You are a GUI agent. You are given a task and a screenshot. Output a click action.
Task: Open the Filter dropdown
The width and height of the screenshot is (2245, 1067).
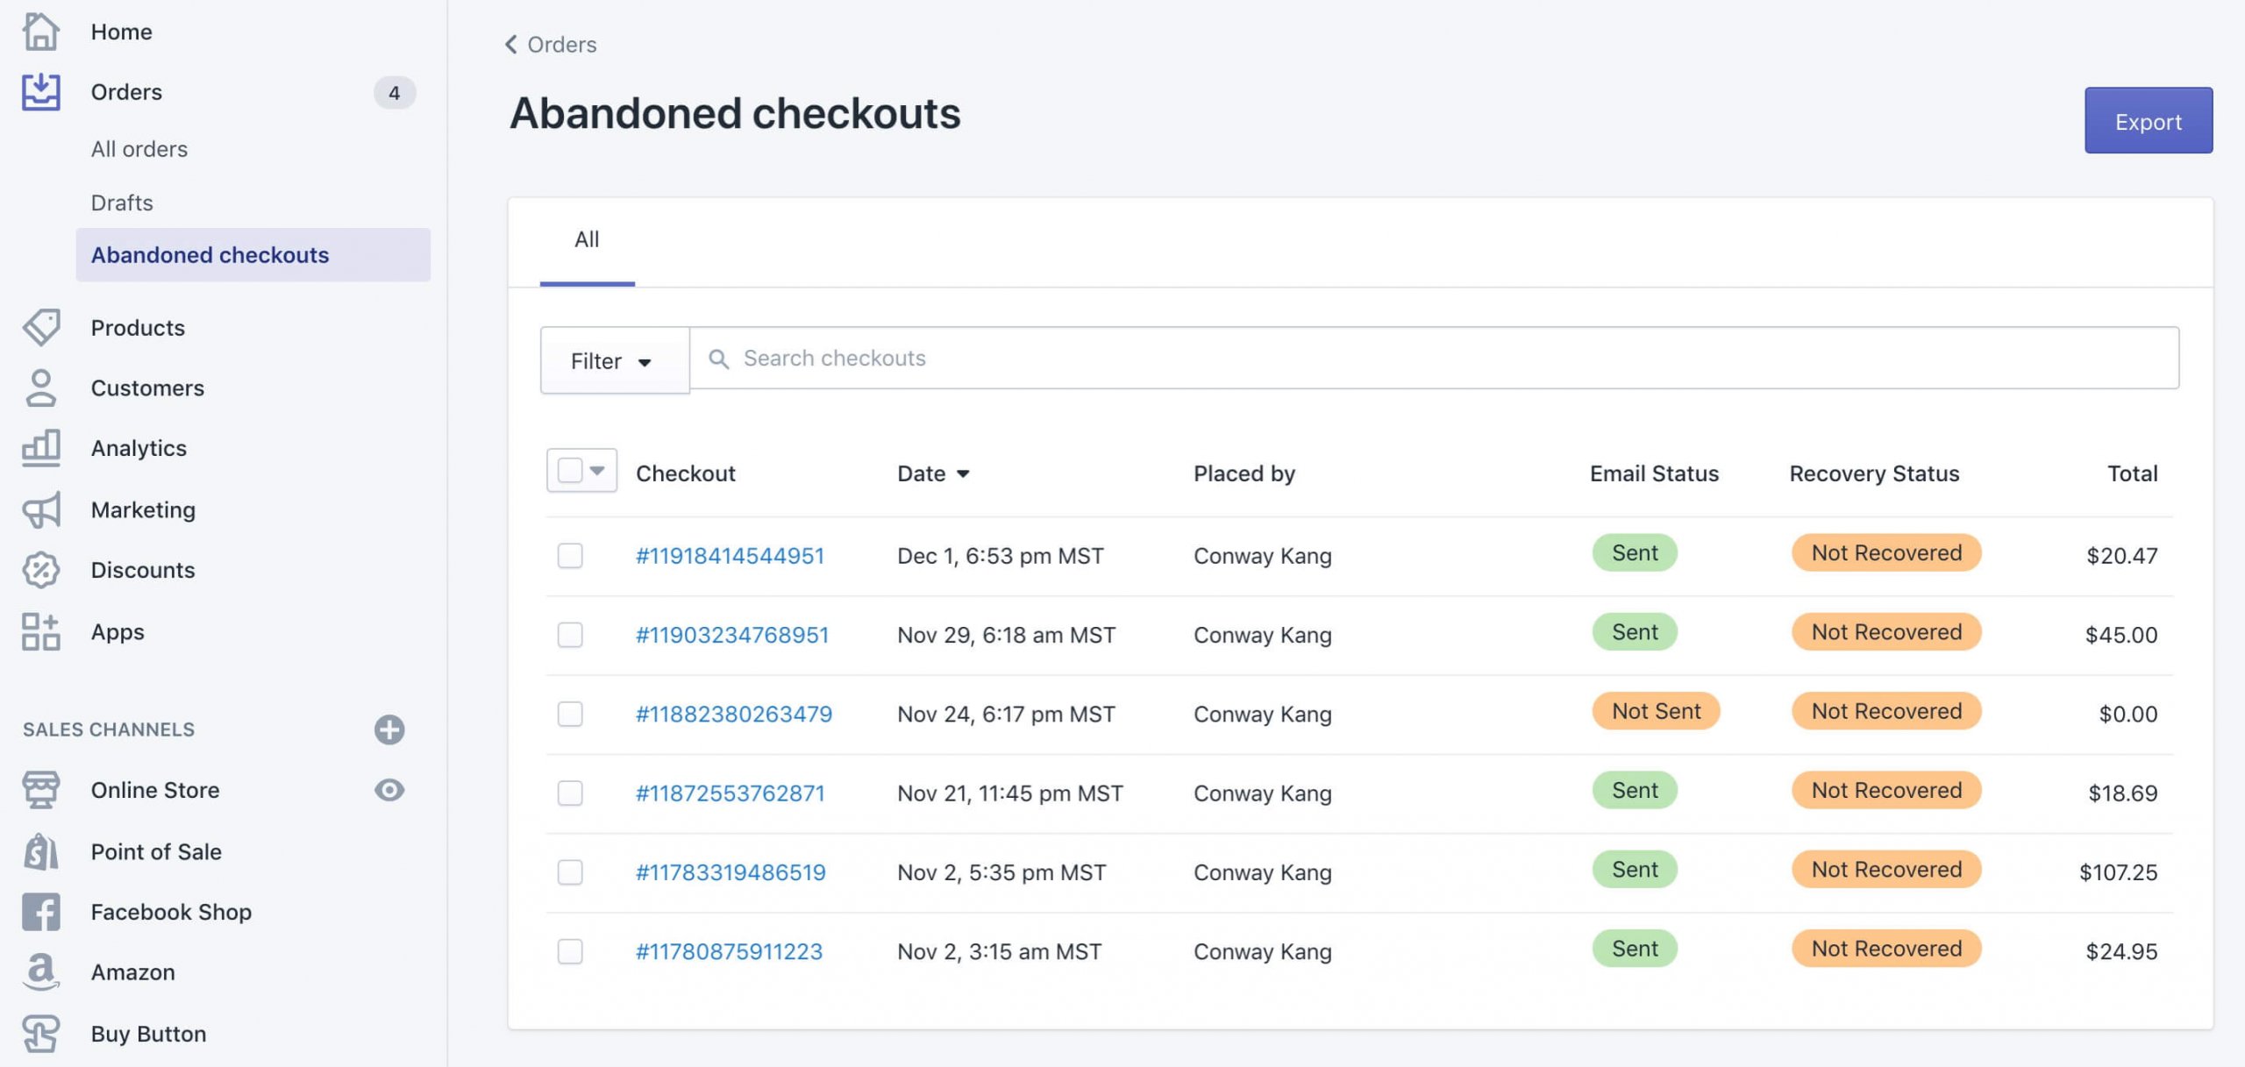click(x=615, y=360)
